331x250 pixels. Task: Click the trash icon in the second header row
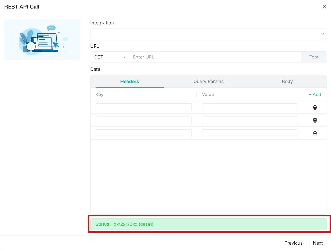click(x=315, y=120)
